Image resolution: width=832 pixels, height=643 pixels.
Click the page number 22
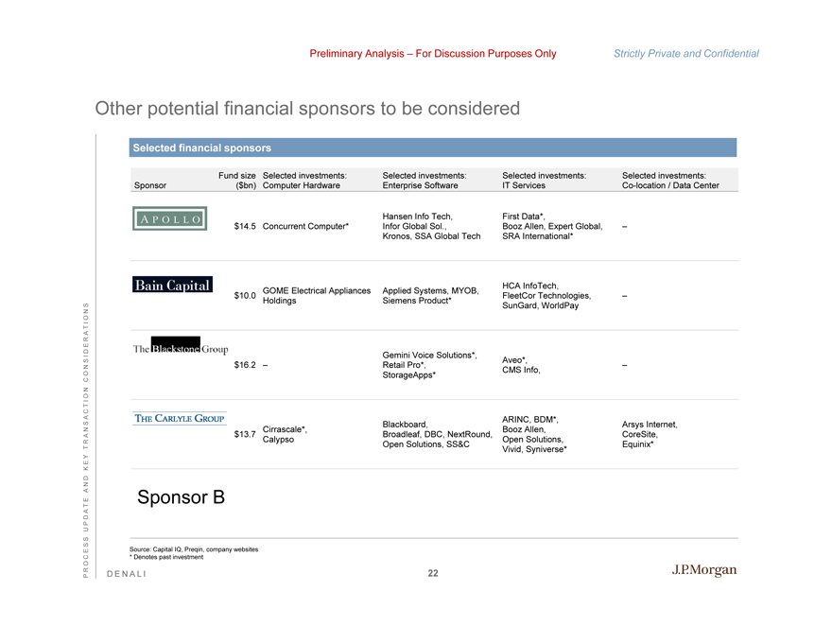point(432,573)
